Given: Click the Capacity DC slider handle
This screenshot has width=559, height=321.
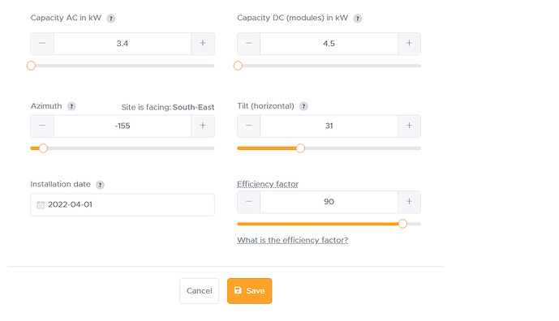Looking at the screenshot, I should [238, 66].
